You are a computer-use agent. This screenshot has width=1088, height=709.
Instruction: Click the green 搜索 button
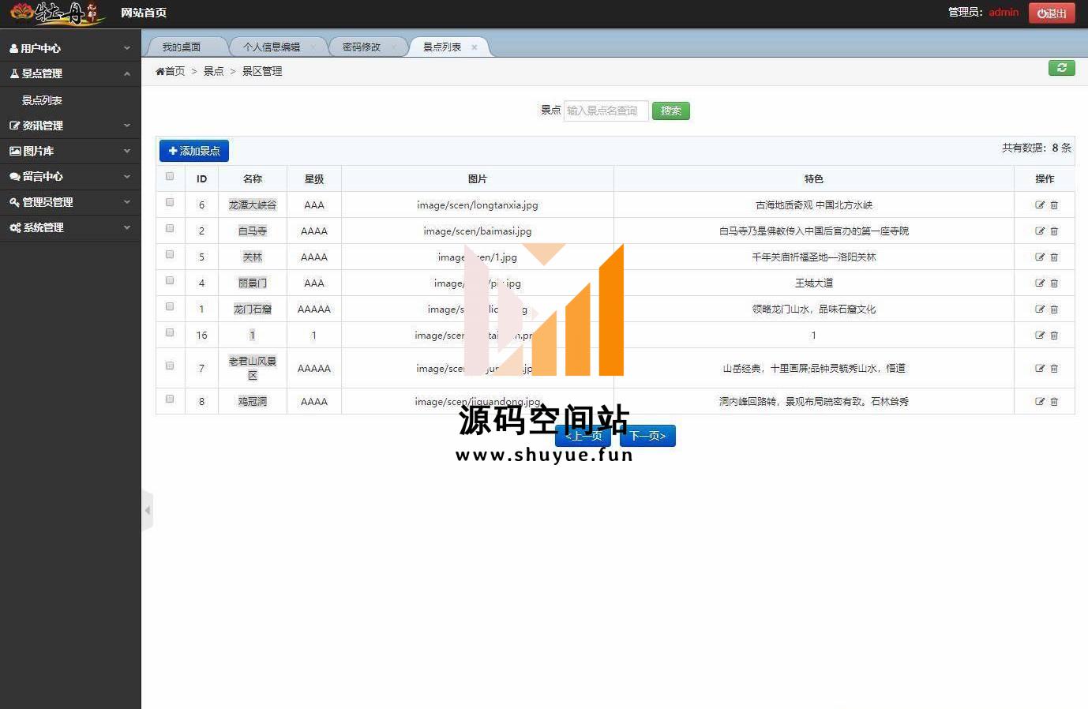671,111
